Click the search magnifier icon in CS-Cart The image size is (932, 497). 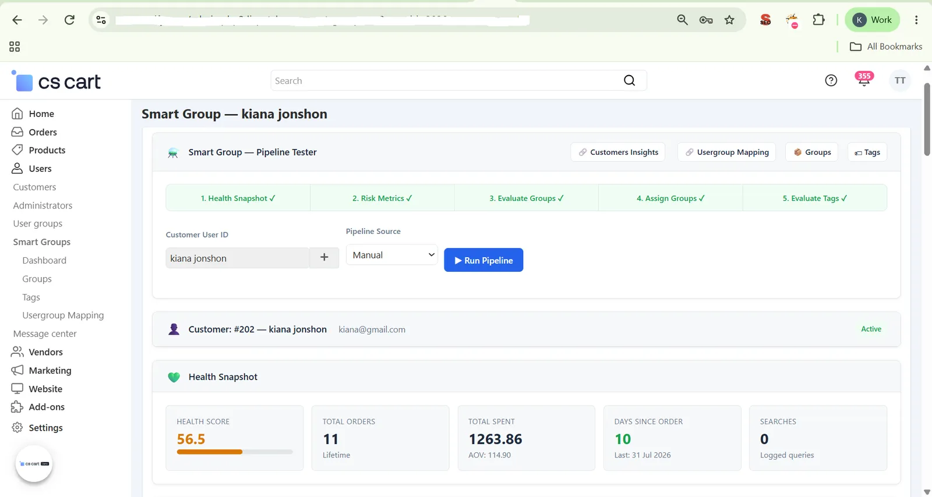click(x=630, y=80)
